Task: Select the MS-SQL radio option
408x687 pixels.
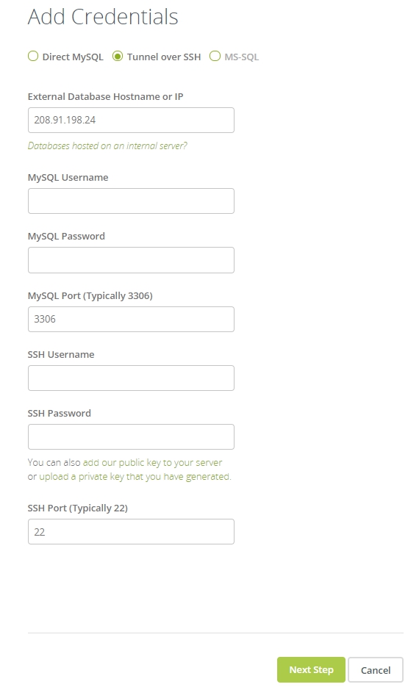Action: click(215, 57)
